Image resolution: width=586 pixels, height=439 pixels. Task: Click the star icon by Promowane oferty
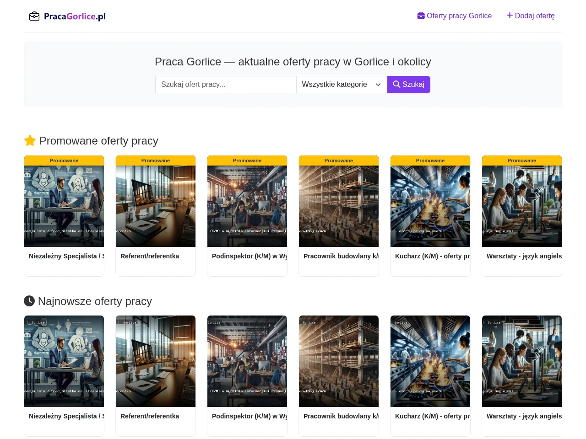30,141
